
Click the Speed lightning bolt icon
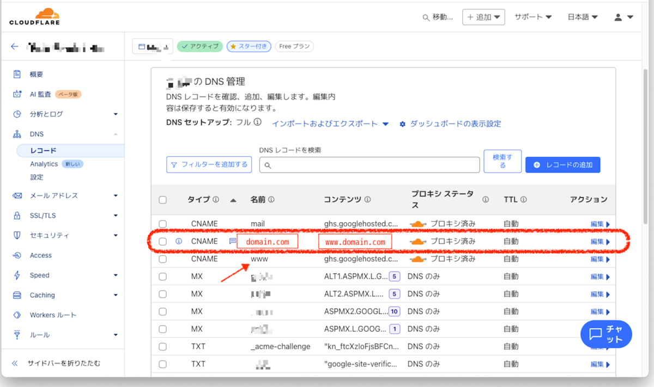point(17,275)
